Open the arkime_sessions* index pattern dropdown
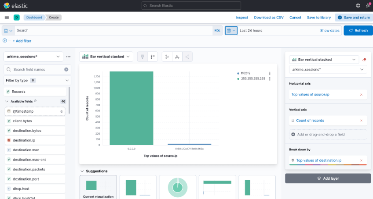 point(33,57)
